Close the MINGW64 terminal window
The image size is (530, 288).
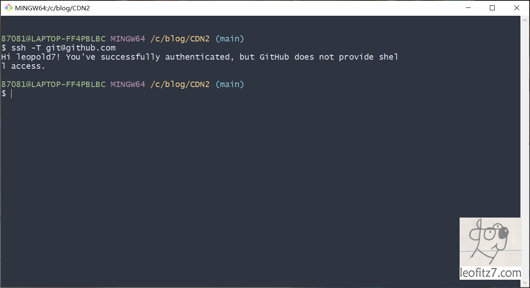(x=517, y=8)
